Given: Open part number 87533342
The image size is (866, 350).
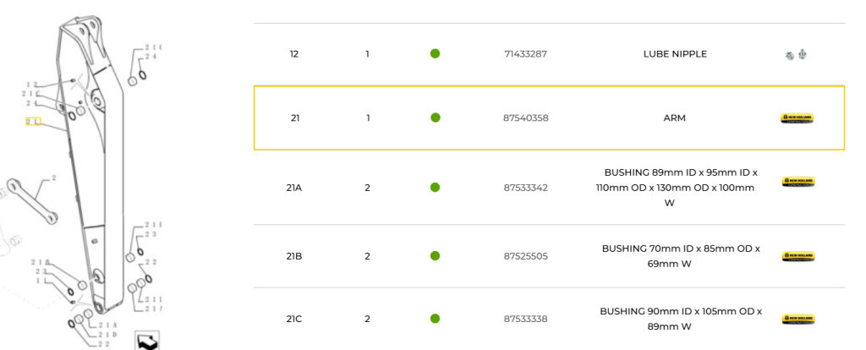Looking at the screenshot, I should 526,188.
